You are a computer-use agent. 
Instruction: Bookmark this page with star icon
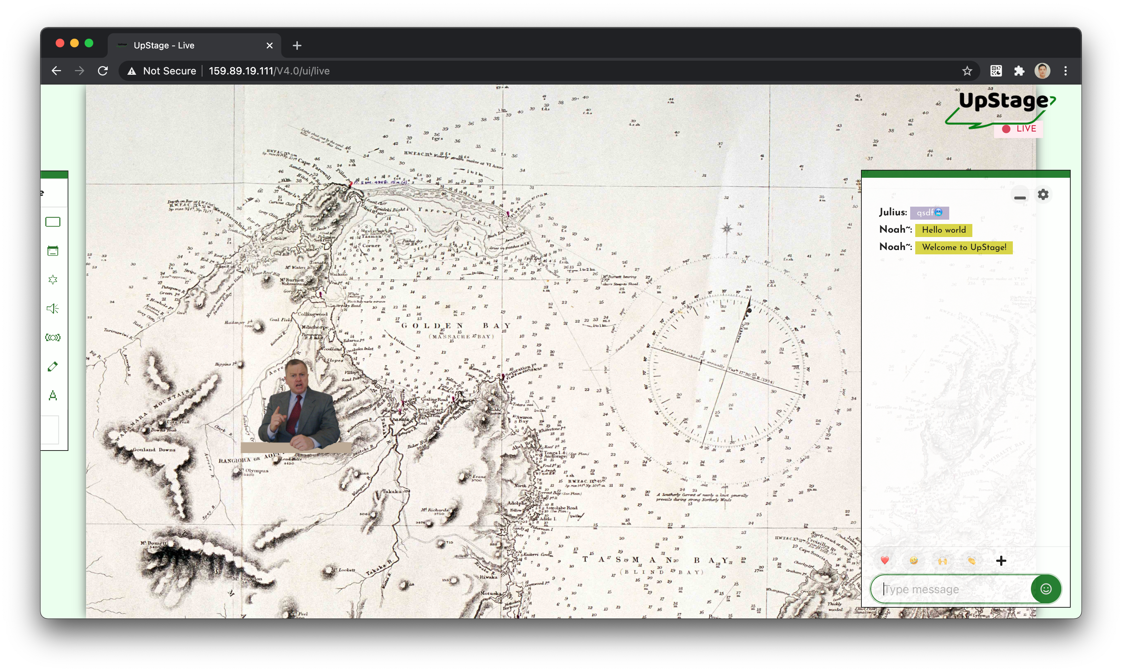(967, 71)
